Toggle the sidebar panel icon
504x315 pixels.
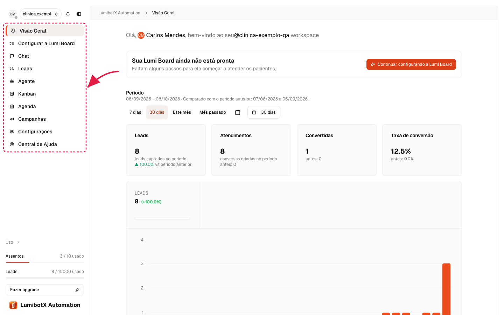79,14
